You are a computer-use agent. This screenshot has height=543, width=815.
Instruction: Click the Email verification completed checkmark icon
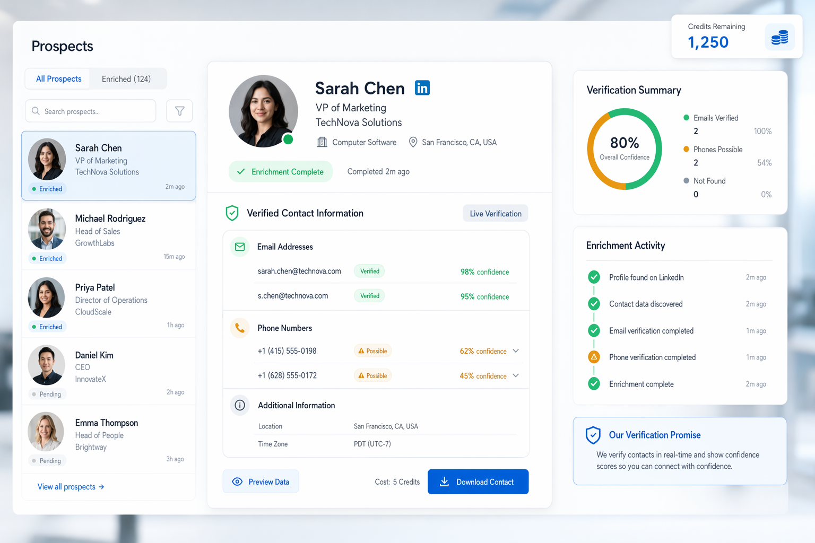[x=594, y=330]
